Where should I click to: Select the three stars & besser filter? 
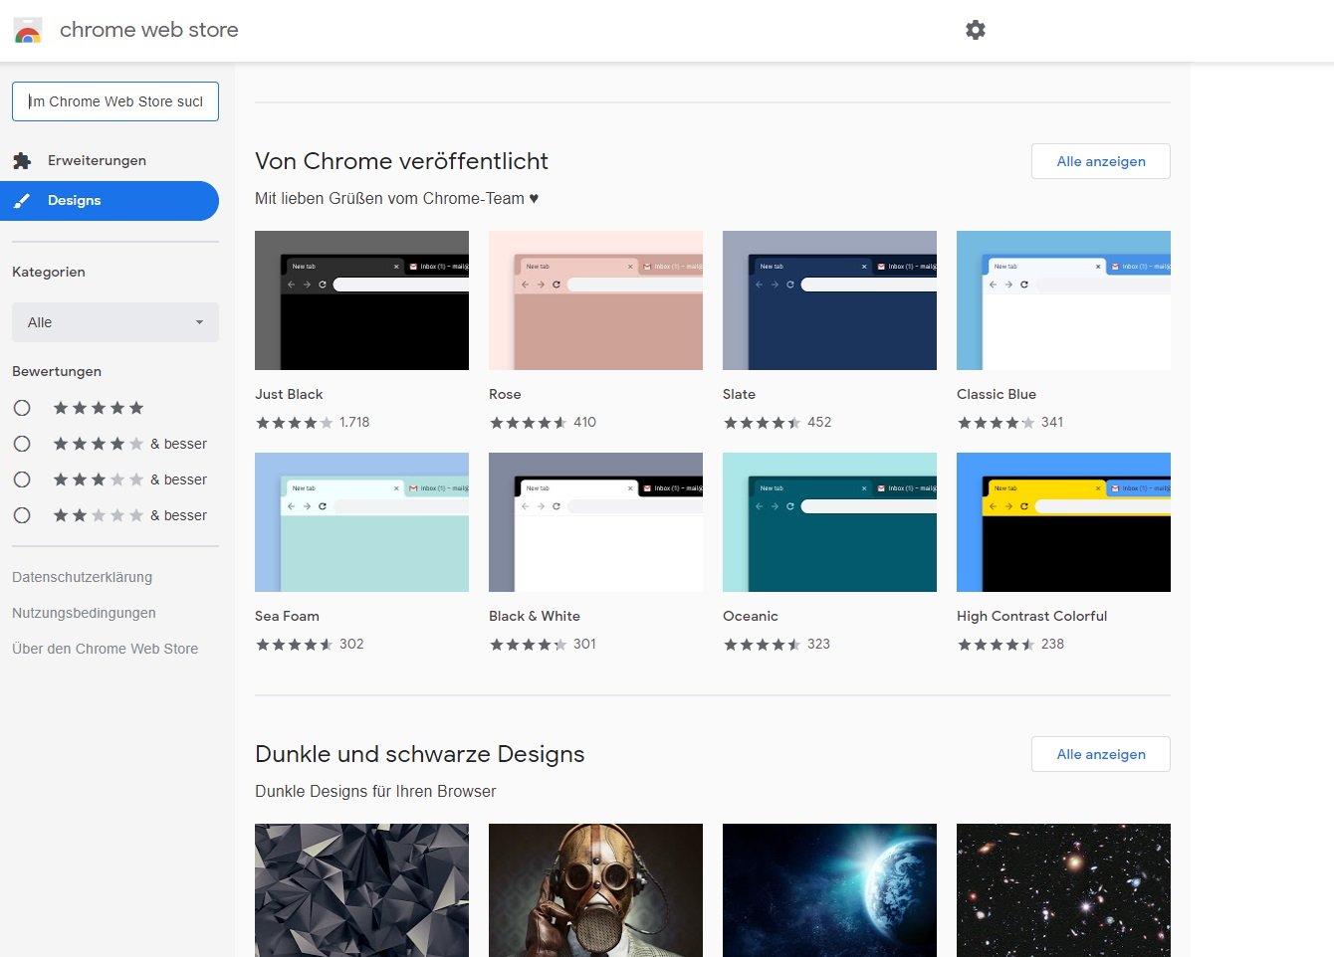[x=22, y=479]
